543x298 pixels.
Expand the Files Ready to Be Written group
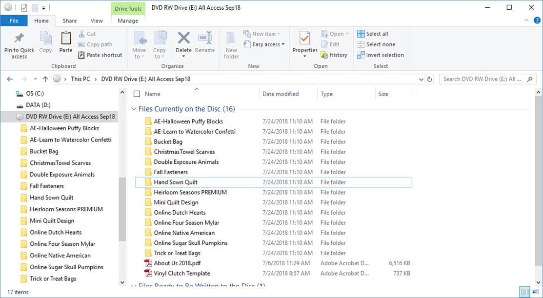coord(134,286)
